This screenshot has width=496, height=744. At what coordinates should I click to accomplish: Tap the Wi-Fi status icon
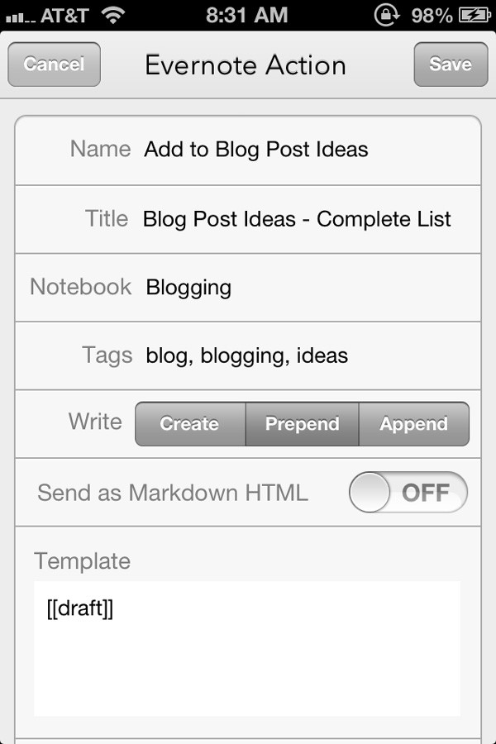[113, 15]
